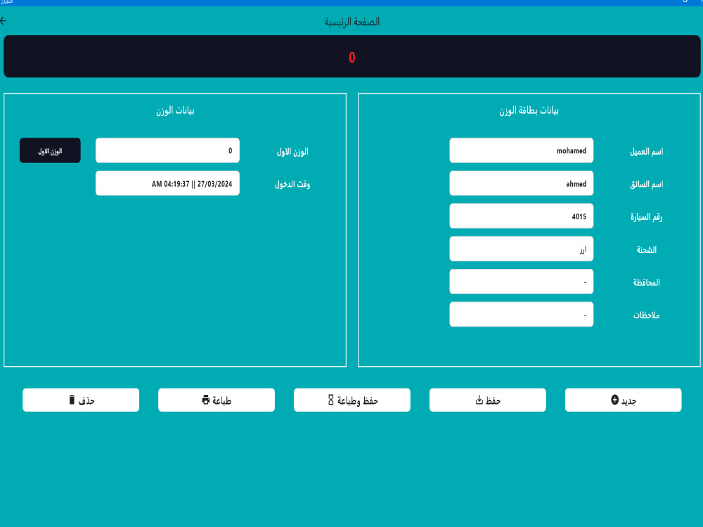Viewport: 703px width, 527px height.
Task: Click the driver name field showing ahmed
Action: coord(521,183)
